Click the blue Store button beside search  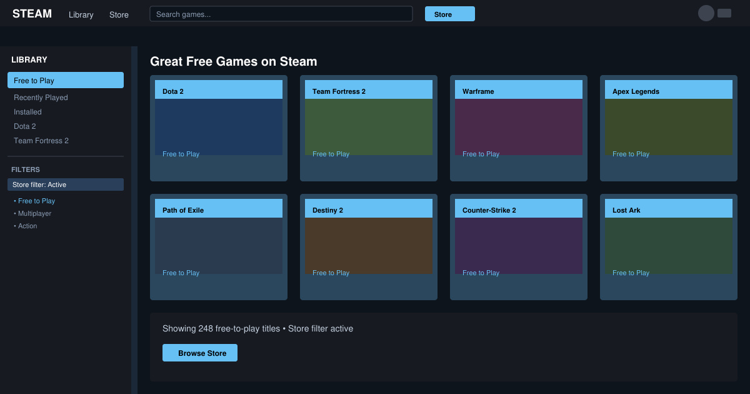[x=450, y=14]
